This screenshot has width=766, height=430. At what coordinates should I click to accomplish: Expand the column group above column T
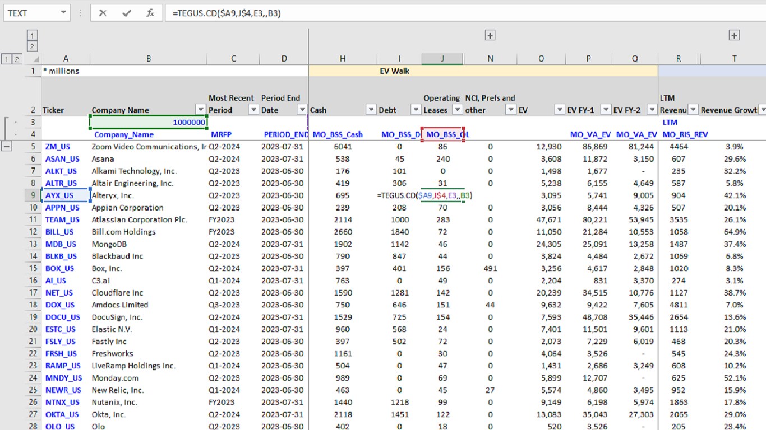[734, 36]
